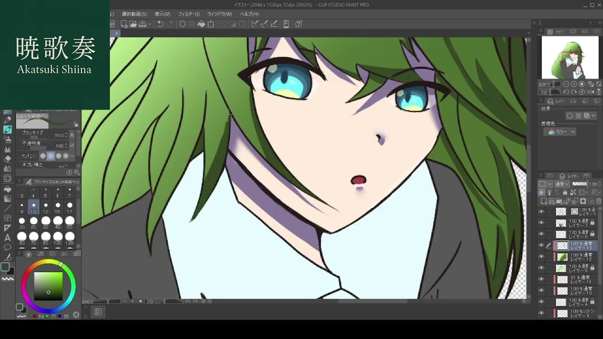Viewport: 603px width, 339px height.
Task: Hide layer レイヤー 13
Action: pyautogui.click(x=541, y=245)
